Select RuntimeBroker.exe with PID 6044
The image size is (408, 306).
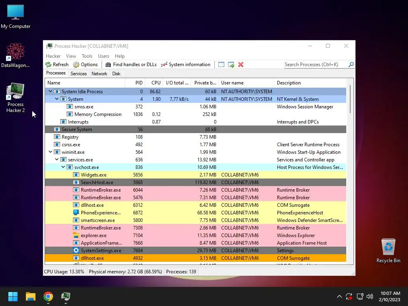point(195,190)
